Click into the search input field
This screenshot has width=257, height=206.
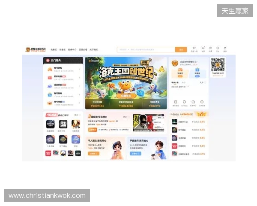[x=152, y=49]
